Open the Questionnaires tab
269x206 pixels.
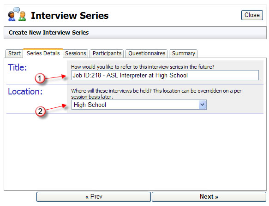[147, 53]
